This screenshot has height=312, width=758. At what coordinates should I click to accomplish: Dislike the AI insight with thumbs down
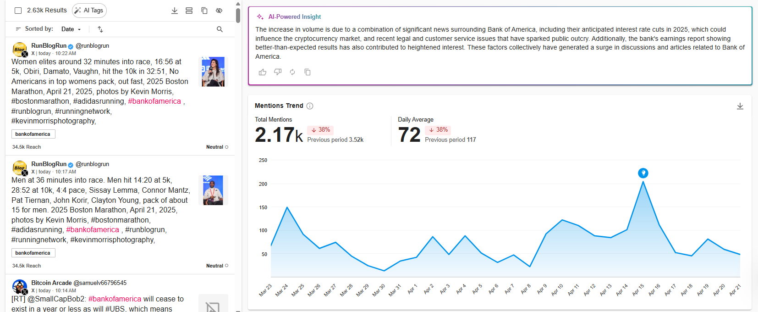coord(278,72)
